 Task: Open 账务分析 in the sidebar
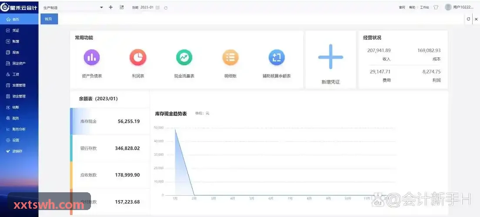pyautogui.click(x=19, y=129)
